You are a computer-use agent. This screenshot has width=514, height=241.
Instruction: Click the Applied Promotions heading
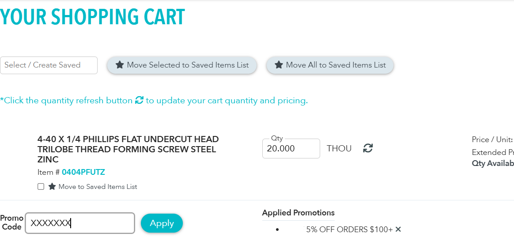298,213
